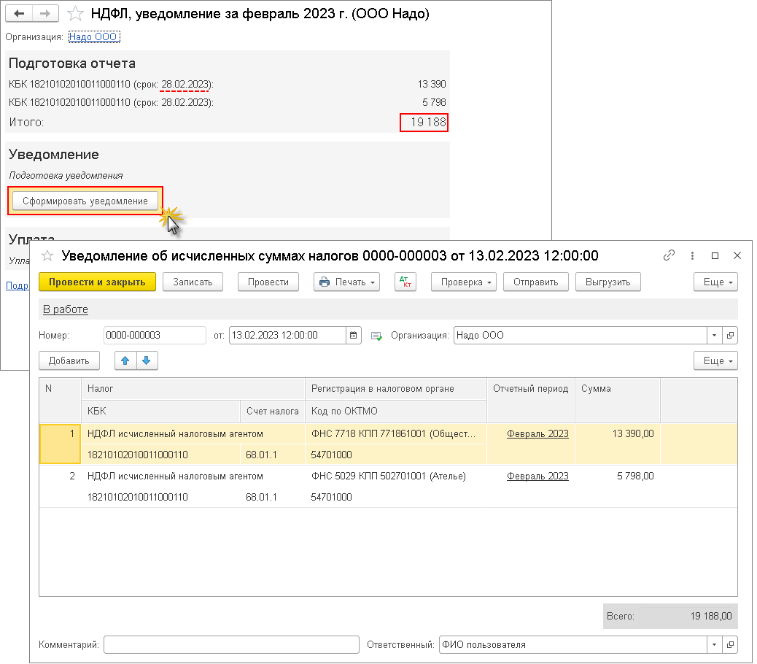Open top toolbar Еще menu
This screenshot has width=757, height=664.
[x=715, y=282]
